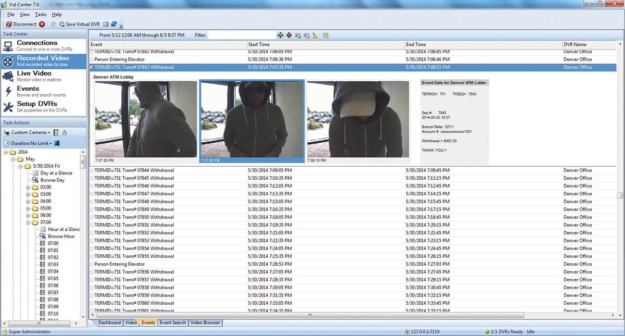Image resolution: width=625 pixels, height=336 pixels.
Task: Tick checkbox for Trans# 07853 Withdrawal
Action: (x=92, y=241)
